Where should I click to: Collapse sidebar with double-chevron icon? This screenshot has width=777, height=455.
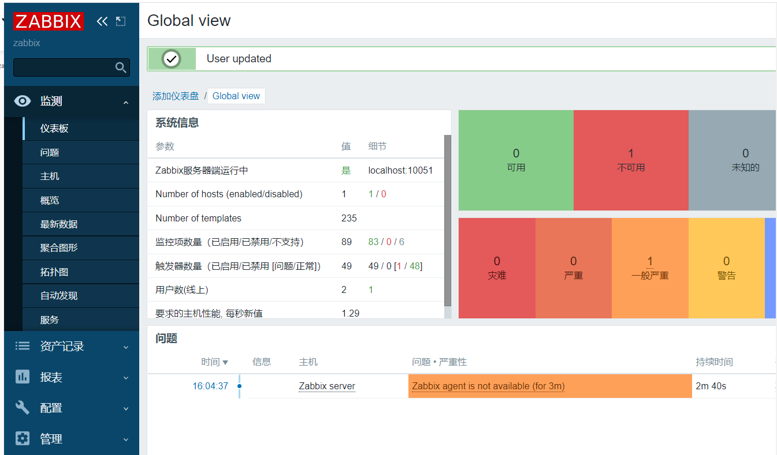(102, 21)
